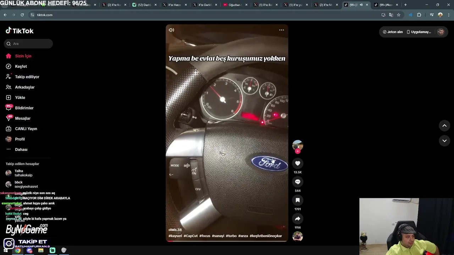Image resolution: width=454 pixels, height=255 pixels.
Task: Click the translate page icon
Action: pyautogui.click(x=391, y=15)
